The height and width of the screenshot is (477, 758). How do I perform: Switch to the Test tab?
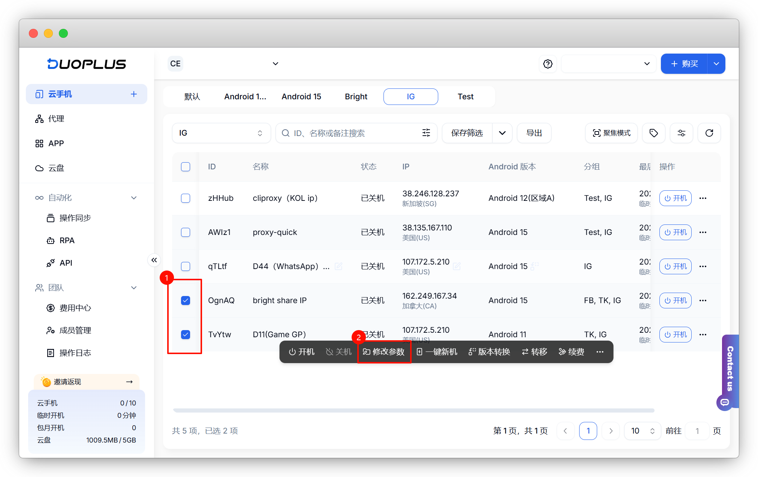(x=465, y=97)
